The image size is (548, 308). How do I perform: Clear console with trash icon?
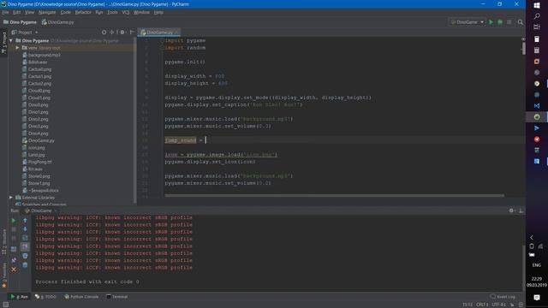click(x=25, y=264)
